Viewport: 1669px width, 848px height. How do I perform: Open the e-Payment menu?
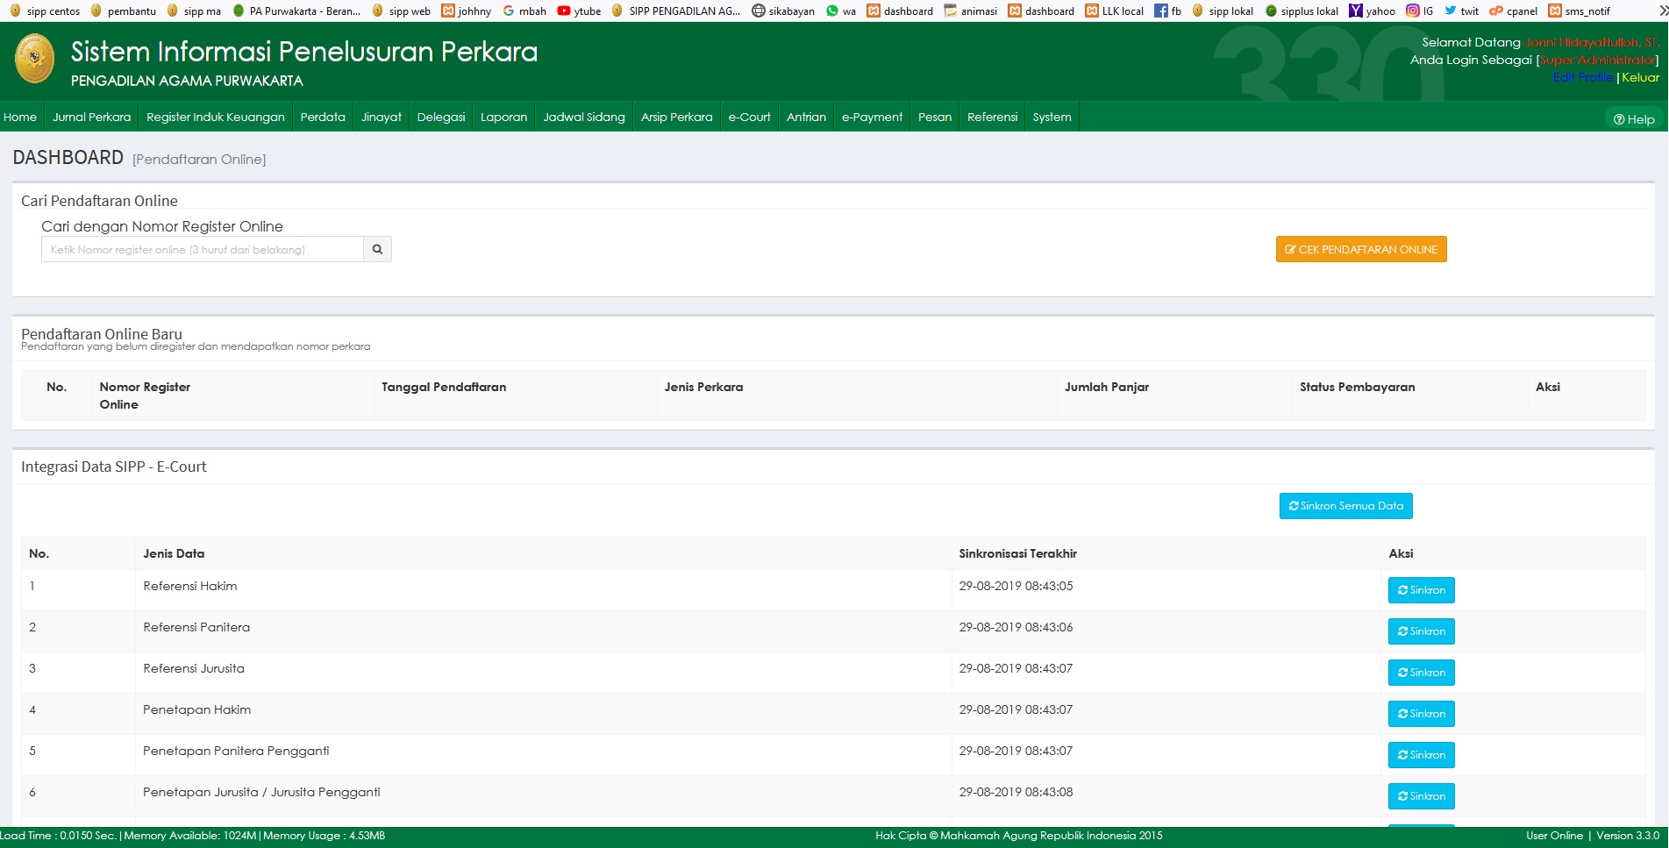(x=873, y=117)
